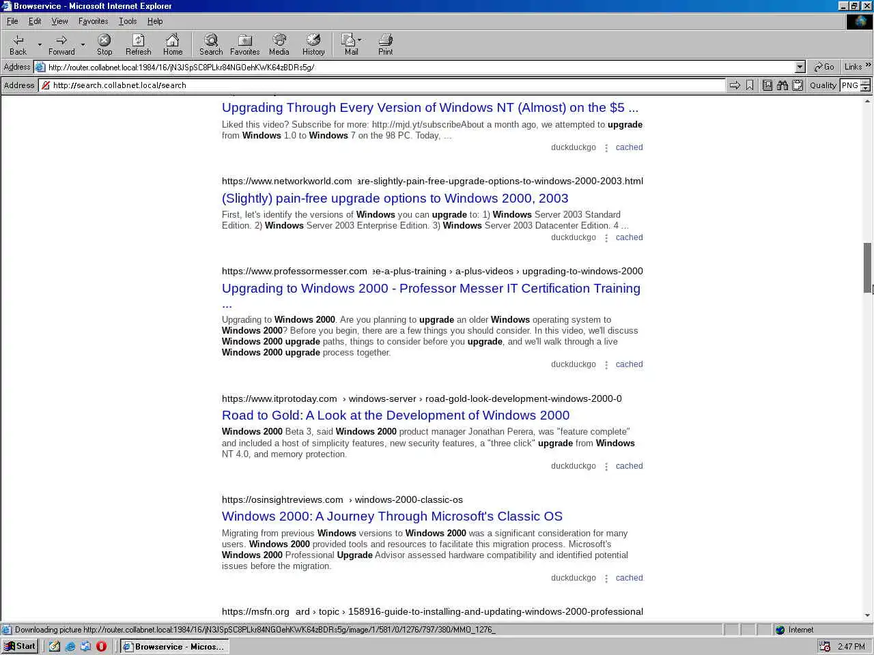Open find with the binoculars icon
The height and width of the screenshot is (655, 874).
(783, 85)
